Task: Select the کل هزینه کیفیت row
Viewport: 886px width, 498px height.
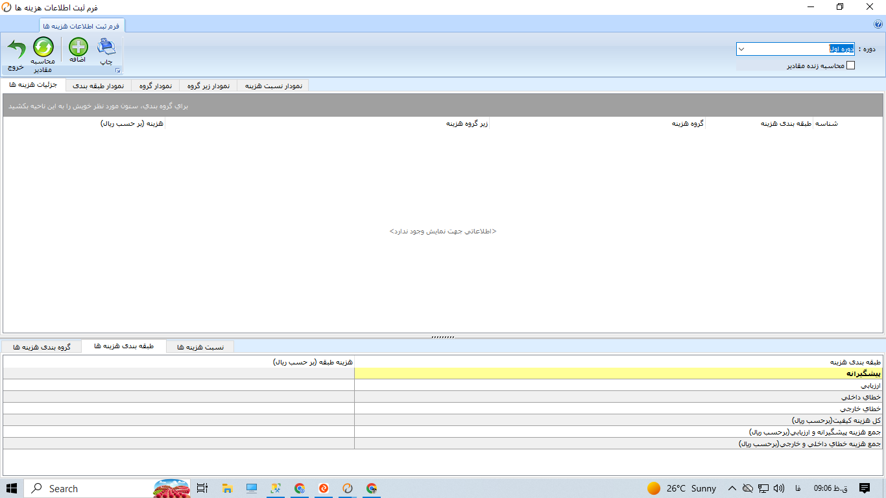Action: pos(443,420)
